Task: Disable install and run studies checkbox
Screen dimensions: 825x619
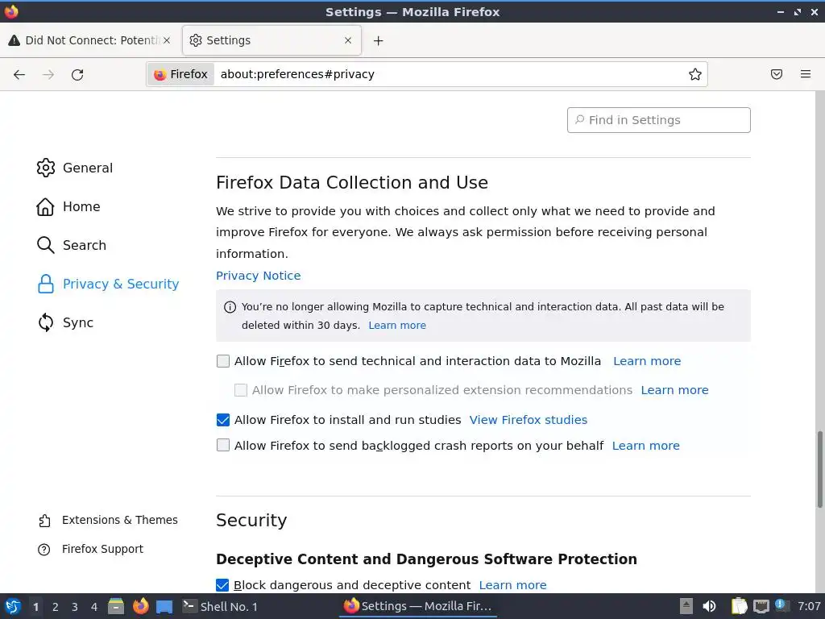Action: pos(223,420)
